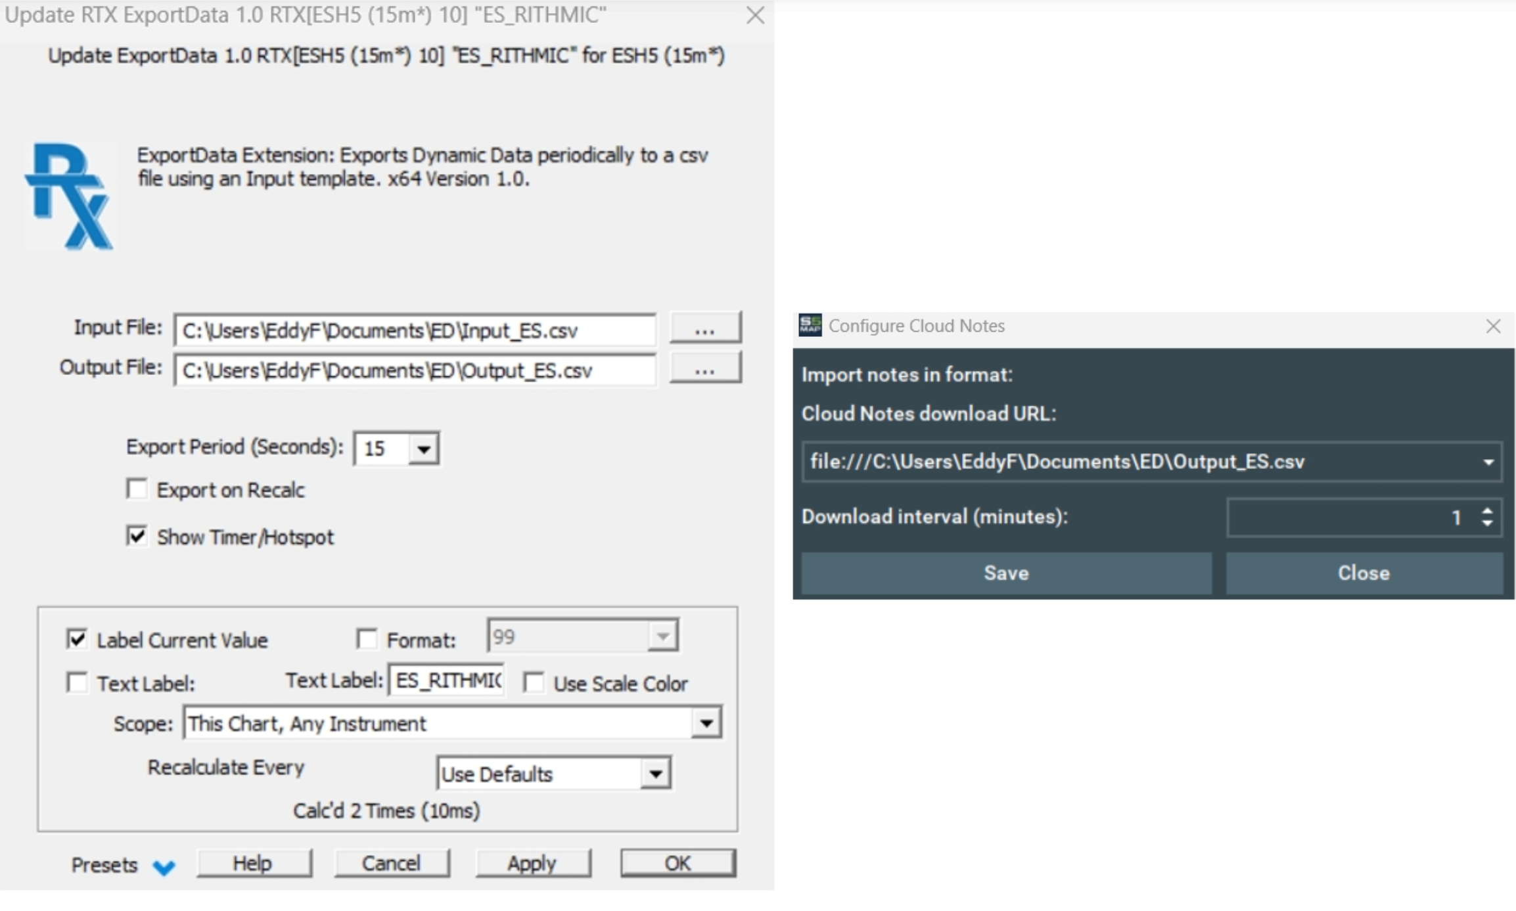
Task: Increase the download interval minutes
Action: [x=1488, y=511]
